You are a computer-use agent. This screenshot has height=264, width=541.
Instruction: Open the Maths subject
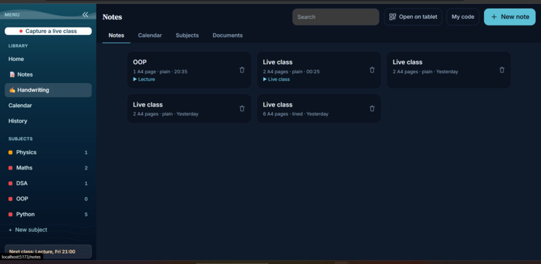(48, 168)
